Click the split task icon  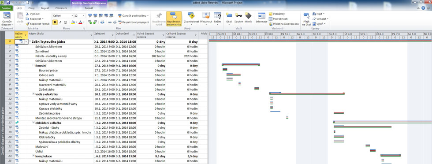coord(102,22)
